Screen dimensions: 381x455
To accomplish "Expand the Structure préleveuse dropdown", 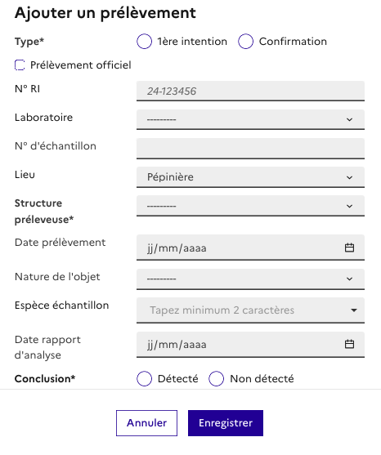I will (250, 206).
